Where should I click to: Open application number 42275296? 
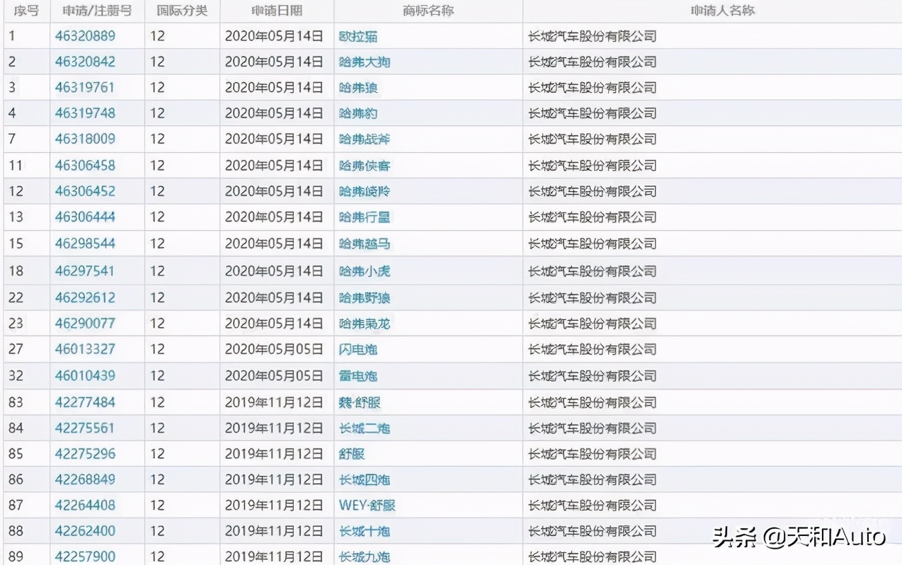click(85, 453)
